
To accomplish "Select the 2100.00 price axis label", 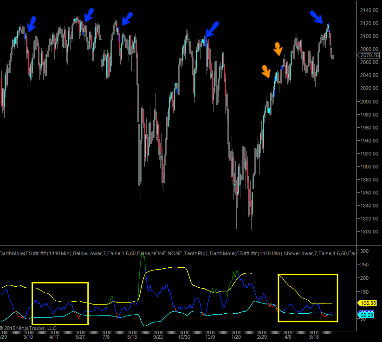I will pyautogui.click(x=369, y=36).
